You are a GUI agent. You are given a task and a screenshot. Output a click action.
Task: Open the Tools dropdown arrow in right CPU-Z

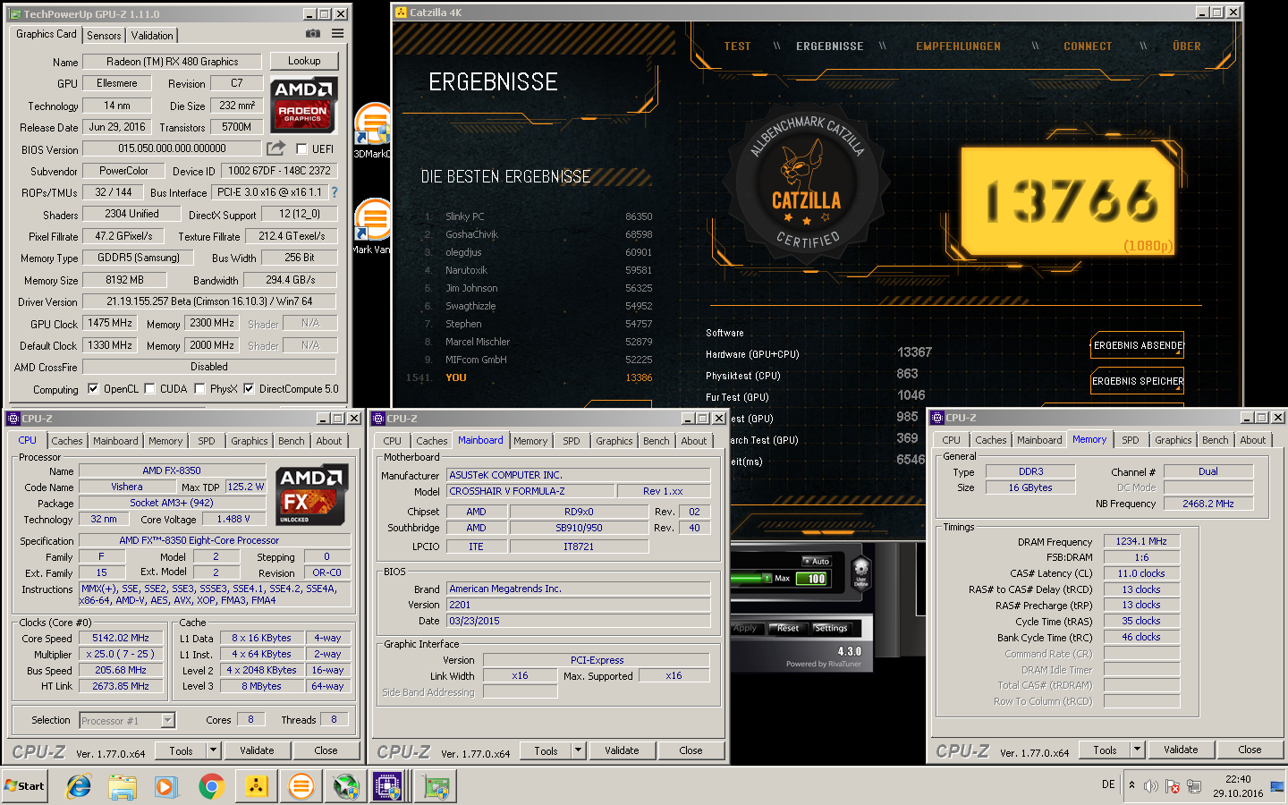pyautogui.click(x=1138, y=750)
